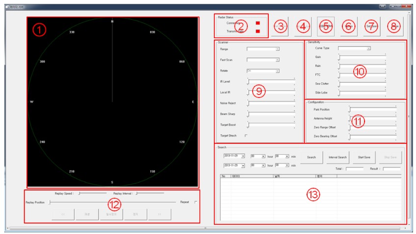Click the Zero Range Offset slider

pos(373,127)
